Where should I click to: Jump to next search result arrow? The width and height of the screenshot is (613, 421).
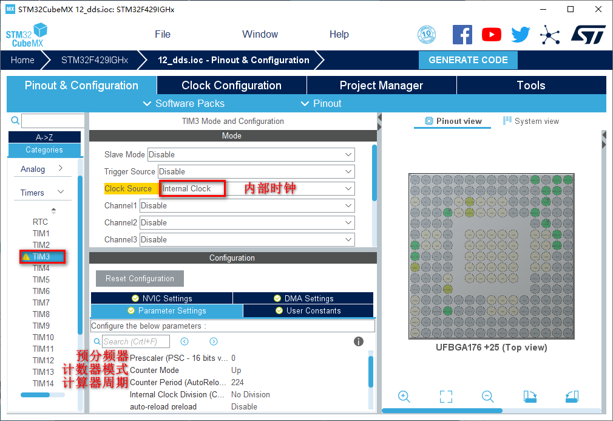(x=214, y=341)
